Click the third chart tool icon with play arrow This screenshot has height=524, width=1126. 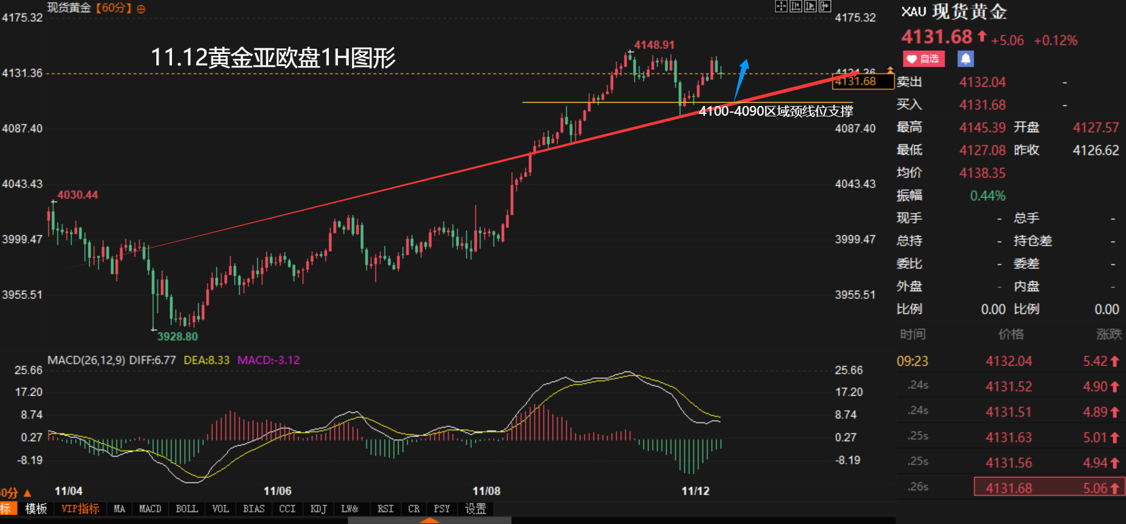[x=810, y=7]
